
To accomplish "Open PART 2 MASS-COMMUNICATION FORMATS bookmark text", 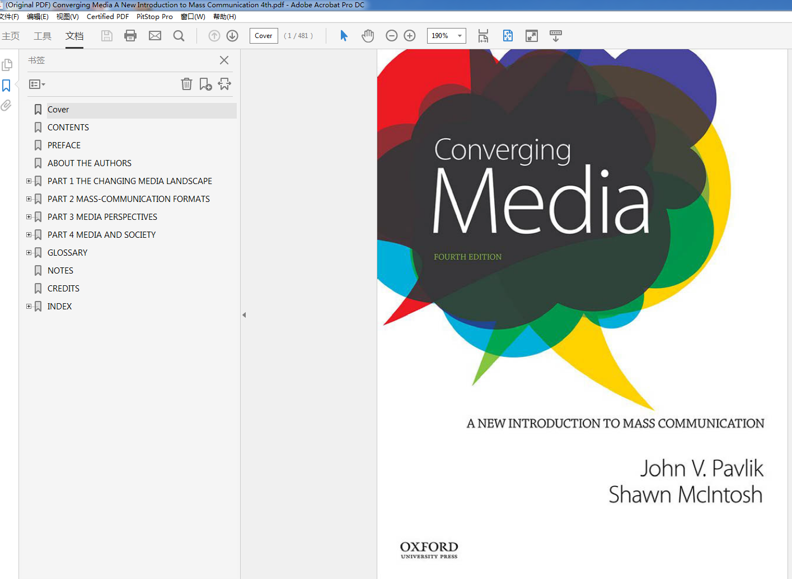I will tap(129, 199).
